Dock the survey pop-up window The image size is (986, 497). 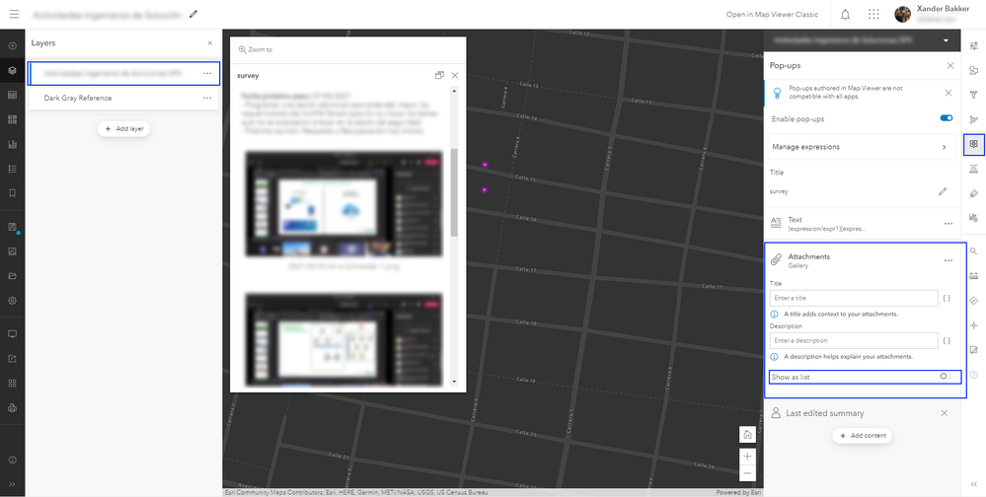tap(439, 75)
